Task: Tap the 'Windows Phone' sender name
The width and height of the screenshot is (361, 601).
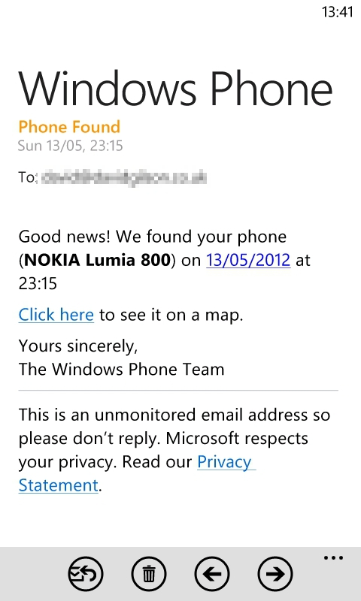Action: (175, 88)
